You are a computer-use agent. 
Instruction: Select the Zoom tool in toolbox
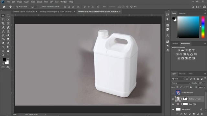tap(3, 55)
